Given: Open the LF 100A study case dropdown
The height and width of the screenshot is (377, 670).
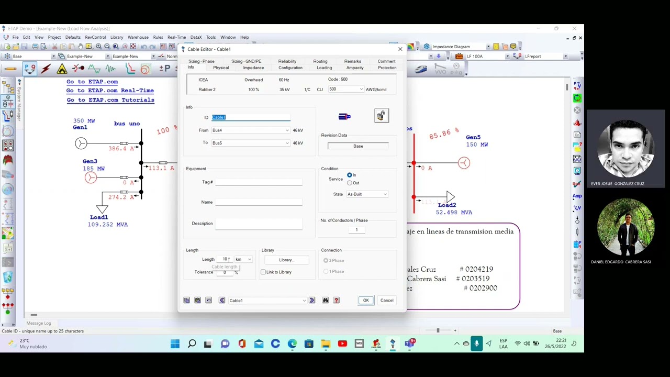Looking at the screenshot, I should (507, 57).
